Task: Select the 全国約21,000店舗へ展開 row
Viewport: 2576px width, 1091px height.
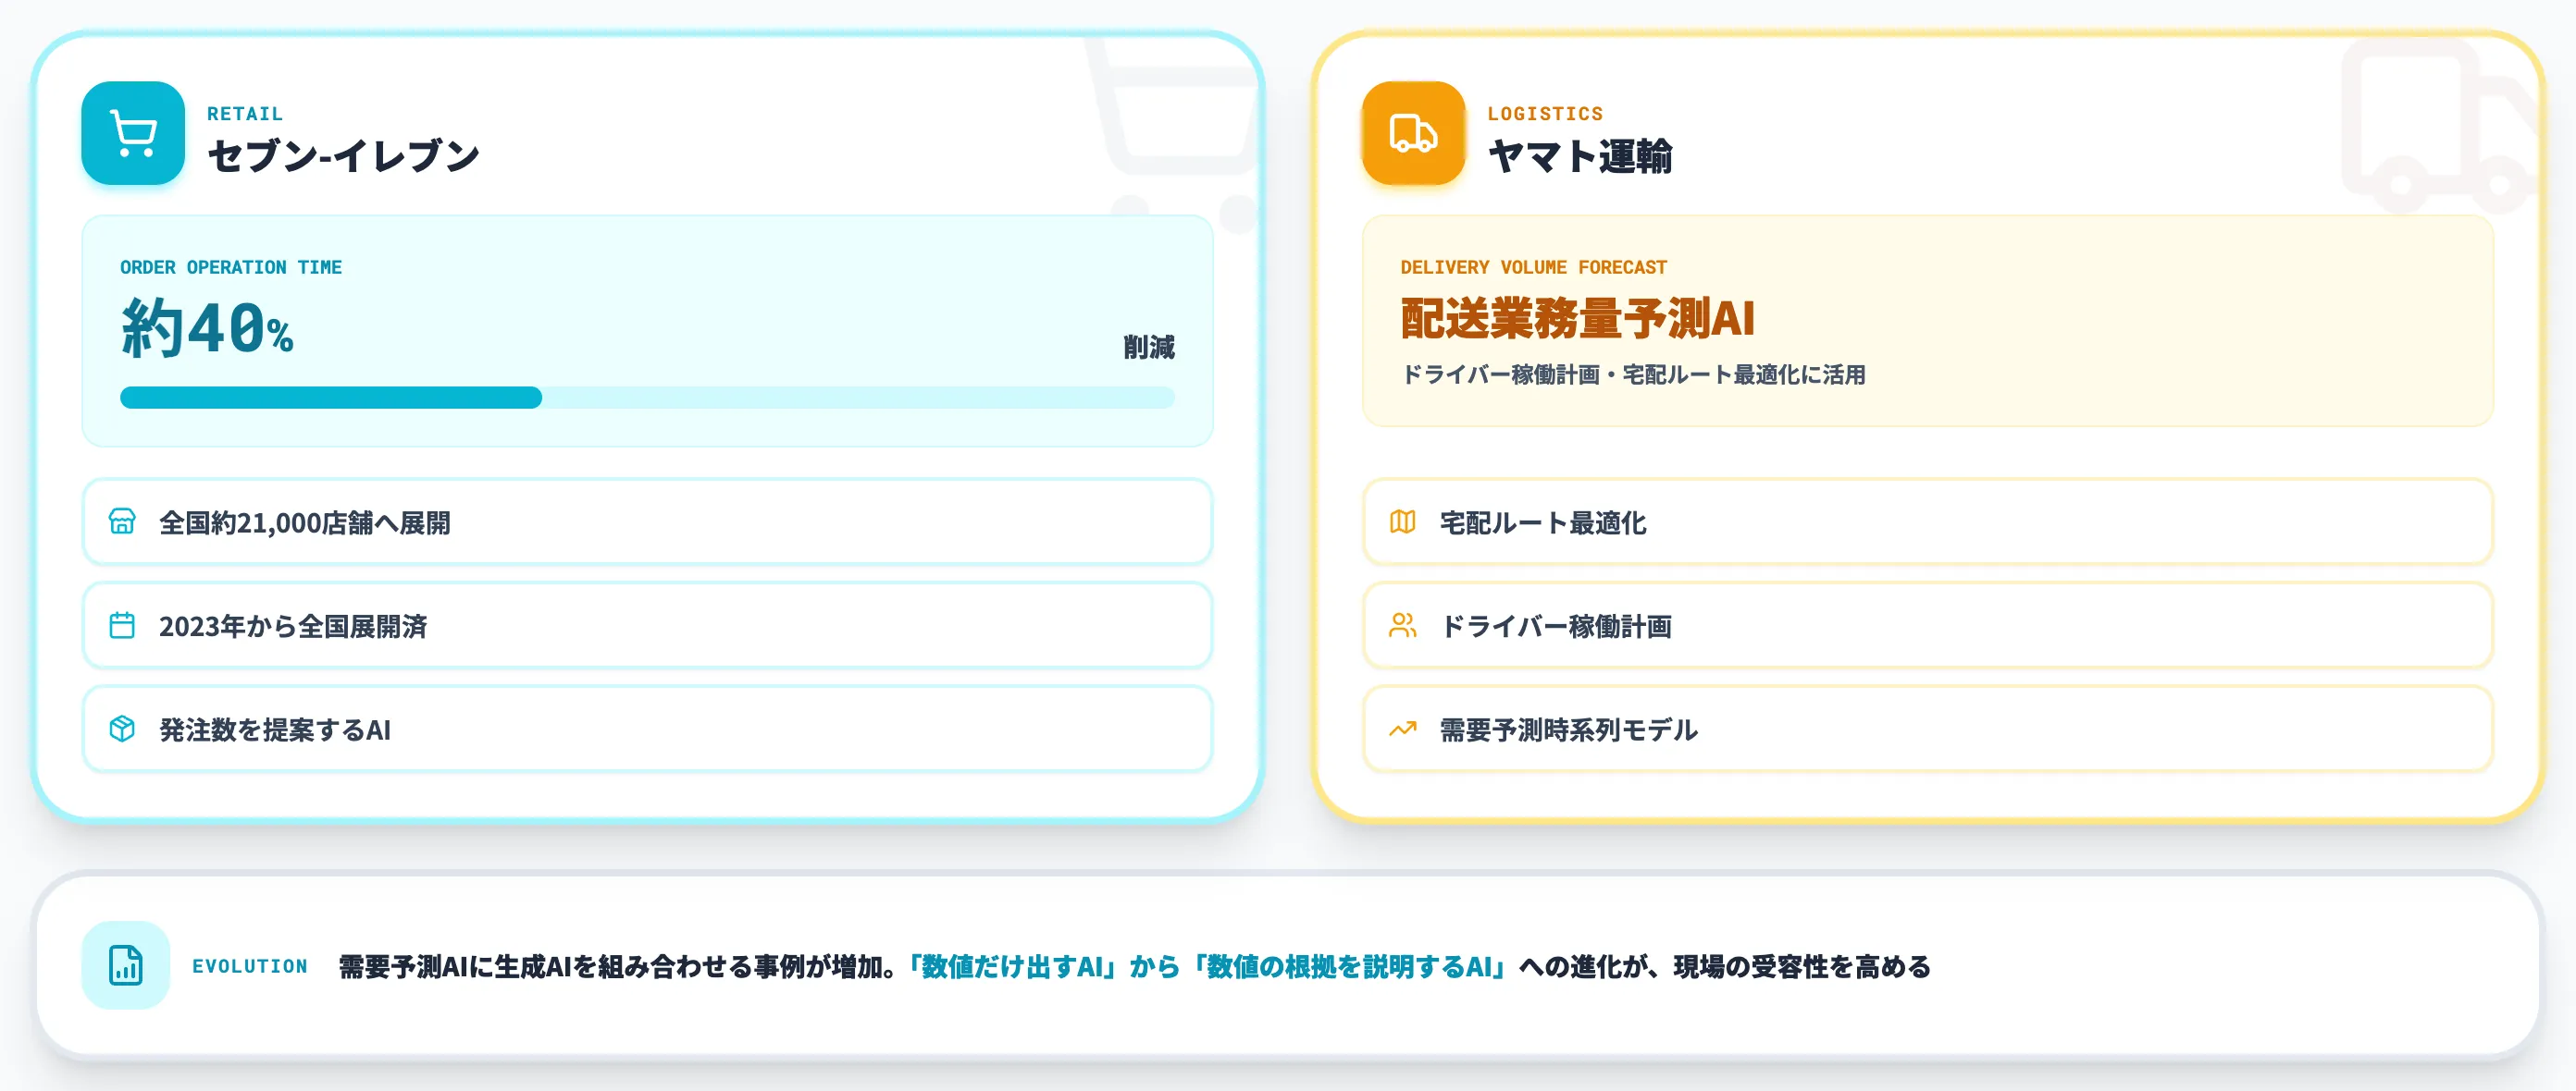Action: point(647,521)
